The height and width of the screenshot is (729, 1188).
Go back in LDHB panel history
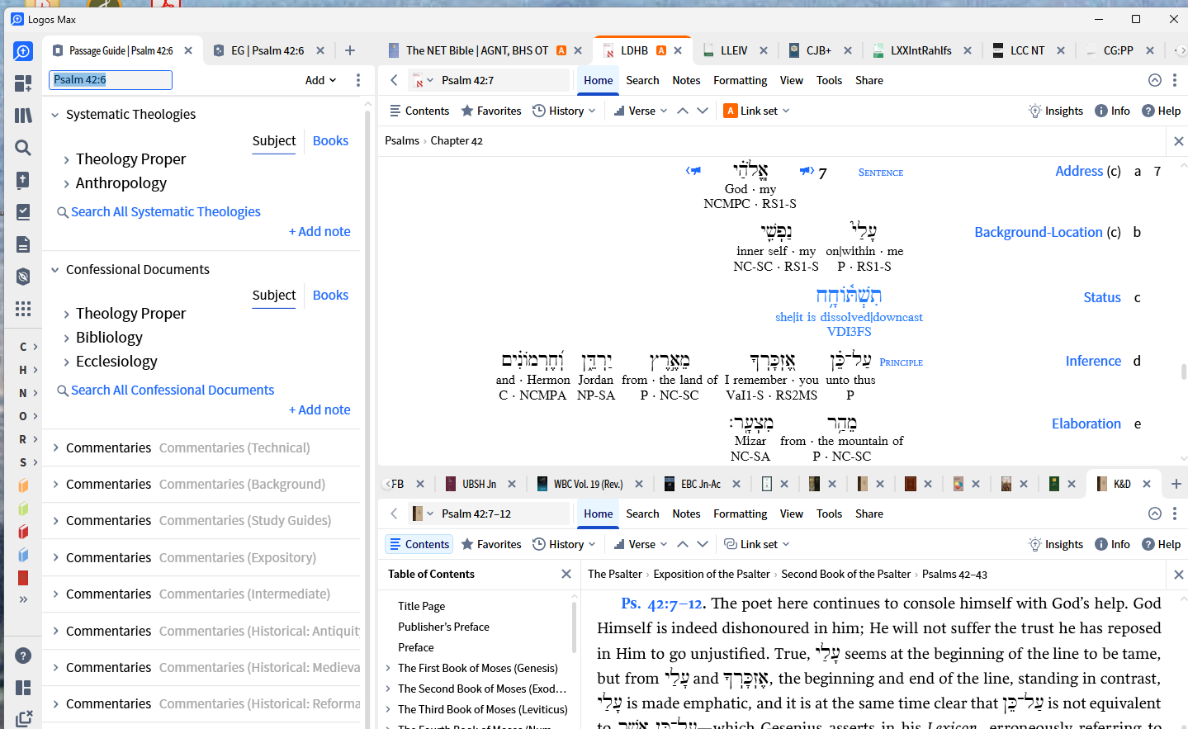(x=395, y=81)
